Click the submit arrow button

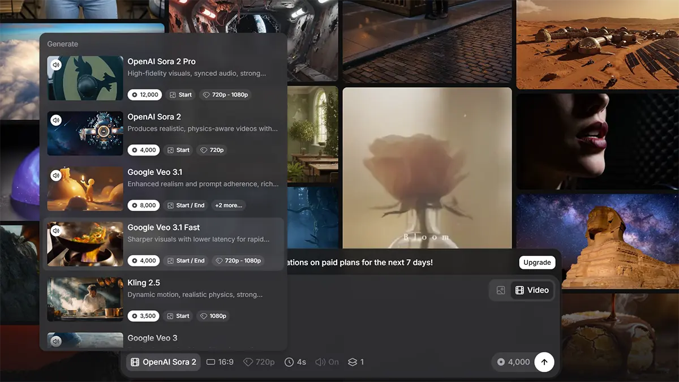(x=544, y=362)
